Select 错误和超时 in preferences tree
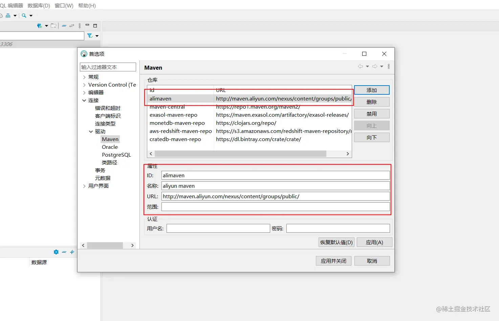 (108, 108)
